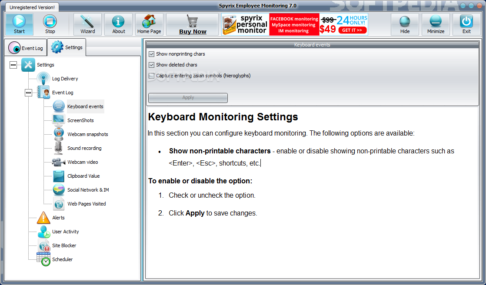This screenshot has width=486, height=285.
Task: Open Site Blocker settings label
Action: point(64,245)
